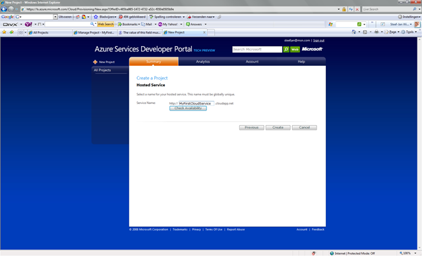422x256 pixels.
Task: Open the zoom level 100% control
Action: [408, 253]
